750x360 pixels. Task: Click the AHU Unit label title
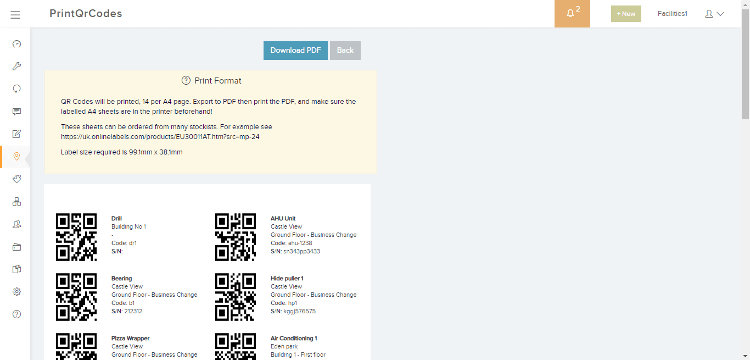[283, 218]
